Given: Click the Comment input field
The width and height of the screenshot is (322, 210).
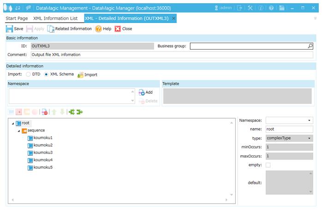Looking at the screenshot, I should click(171, 54).
